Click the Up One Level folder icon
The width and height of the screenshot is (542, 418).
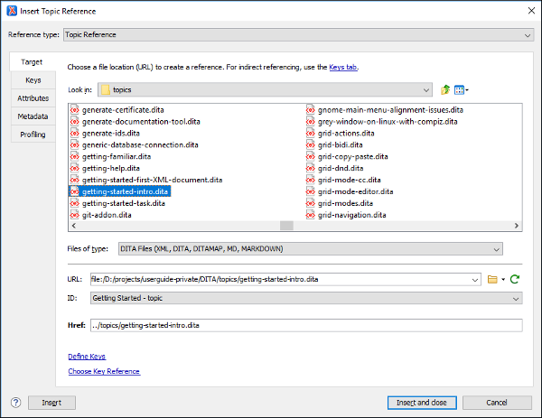445,89
